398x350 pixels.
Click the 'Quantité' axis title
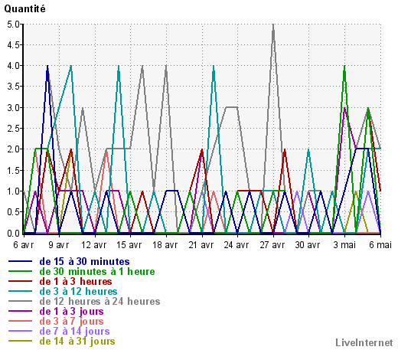coord(24,9)
